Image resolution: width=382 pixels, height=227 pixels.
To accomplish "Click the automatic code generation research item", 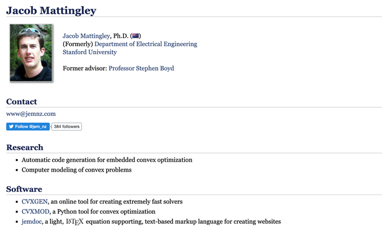I will [107, 160].
